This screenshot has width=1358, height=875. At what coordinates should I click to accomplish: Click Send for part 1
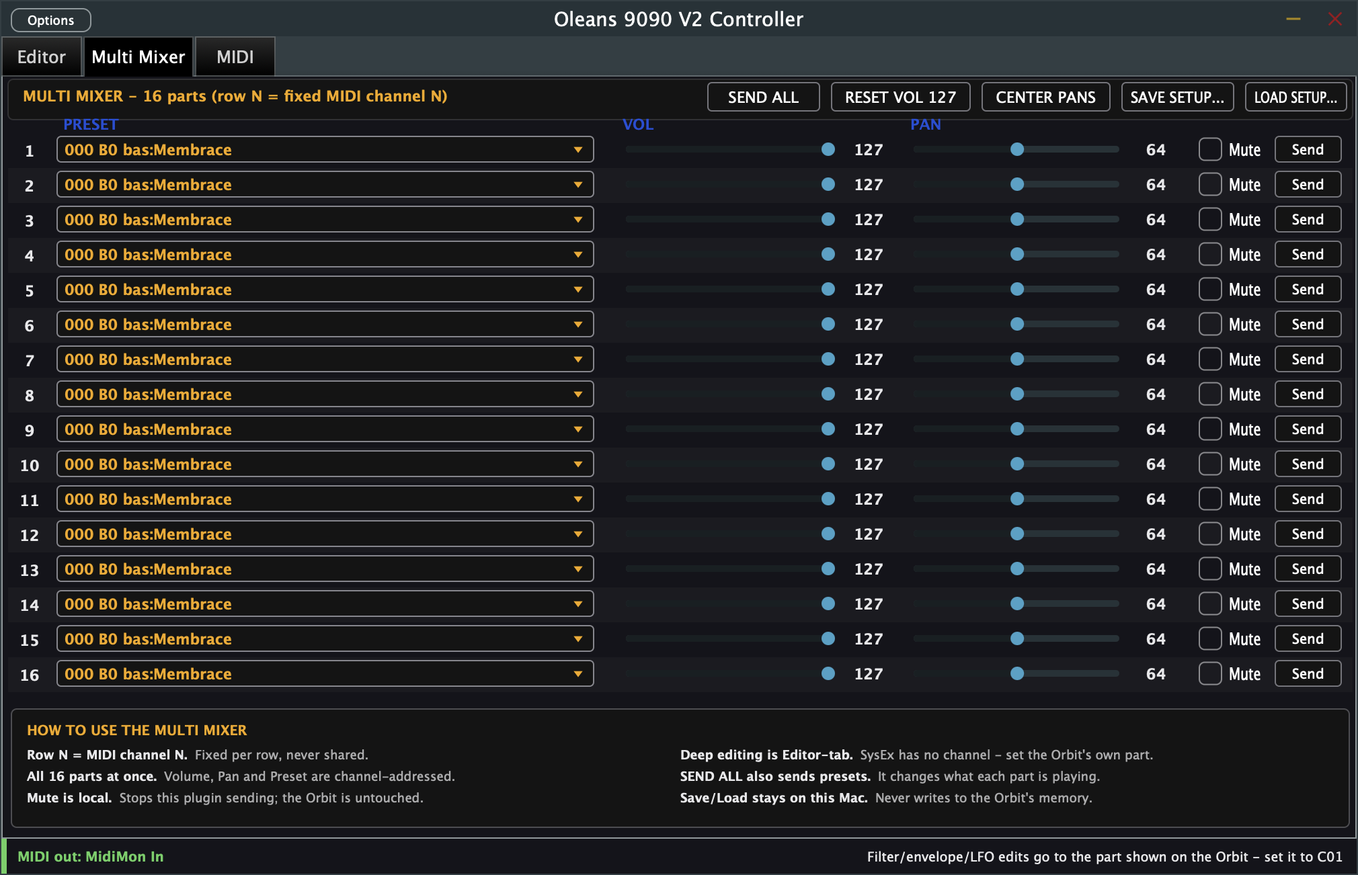click(1308, 150)
